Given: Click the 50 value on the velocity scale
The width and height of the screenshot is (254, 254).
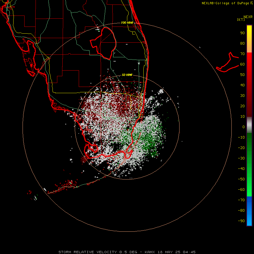Looking at the screenshot, I should (242, 75).
